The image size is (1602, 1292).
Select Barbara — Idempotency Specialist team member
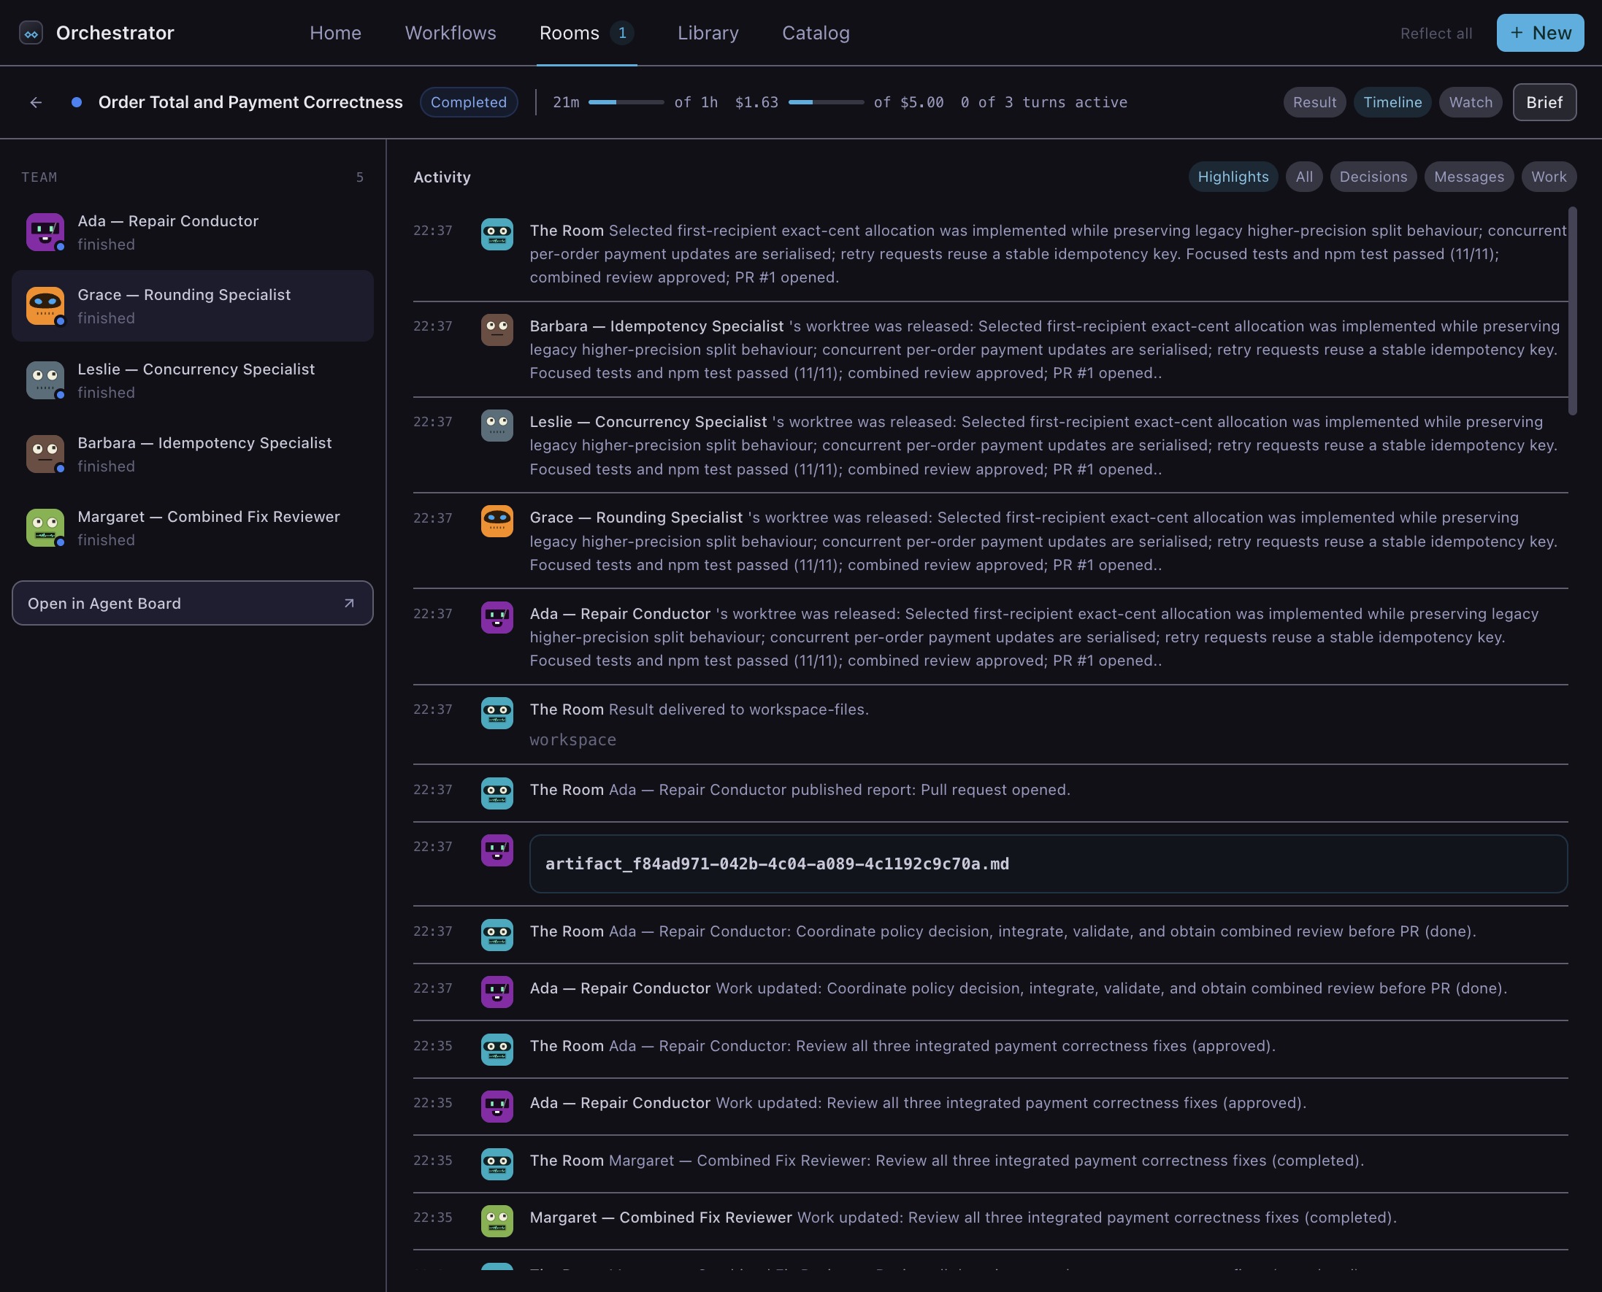pos(193,454)
